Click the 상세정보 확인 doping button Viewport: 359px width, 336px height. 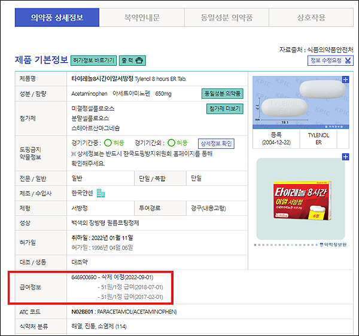pyautogui.click(x=216, y=143)
